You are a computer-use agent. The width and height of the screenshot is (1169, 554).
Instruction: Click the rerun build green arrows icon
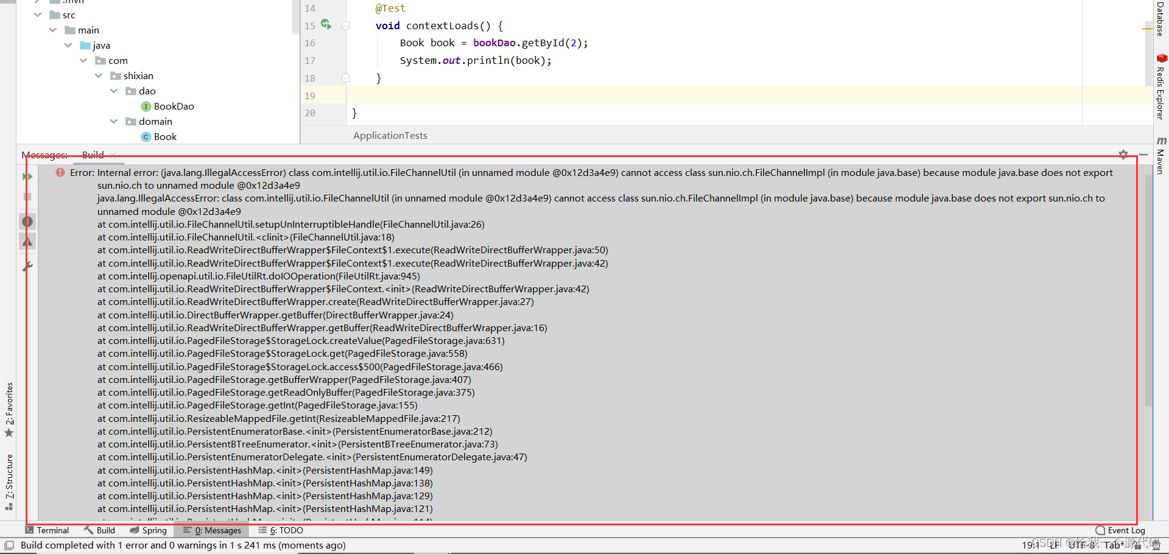pos(27,177)
